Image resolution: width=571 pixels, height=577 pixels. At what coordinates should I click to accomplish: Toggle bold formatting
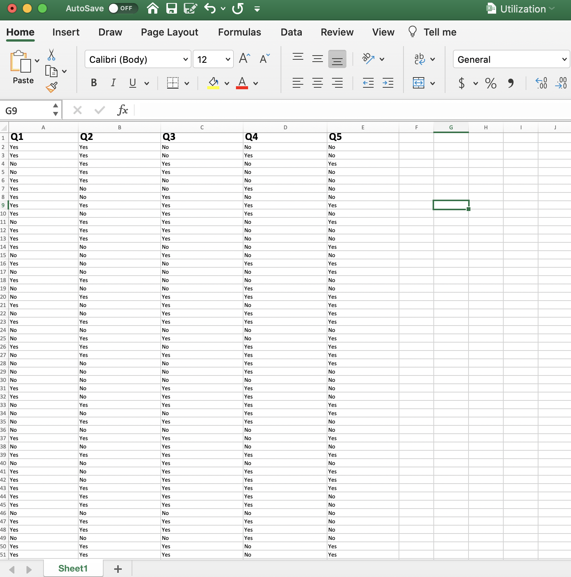(94, 83)
